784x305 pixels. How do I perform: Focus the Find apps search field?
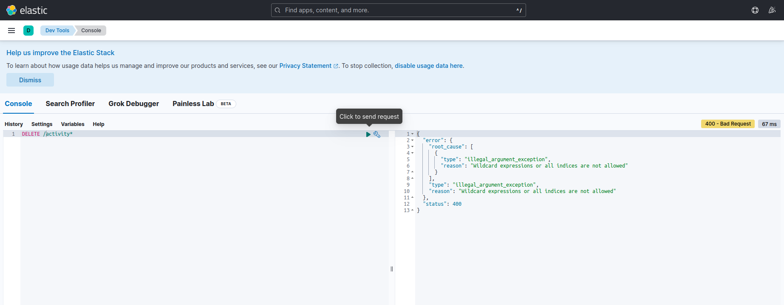[x=398, y=10]
